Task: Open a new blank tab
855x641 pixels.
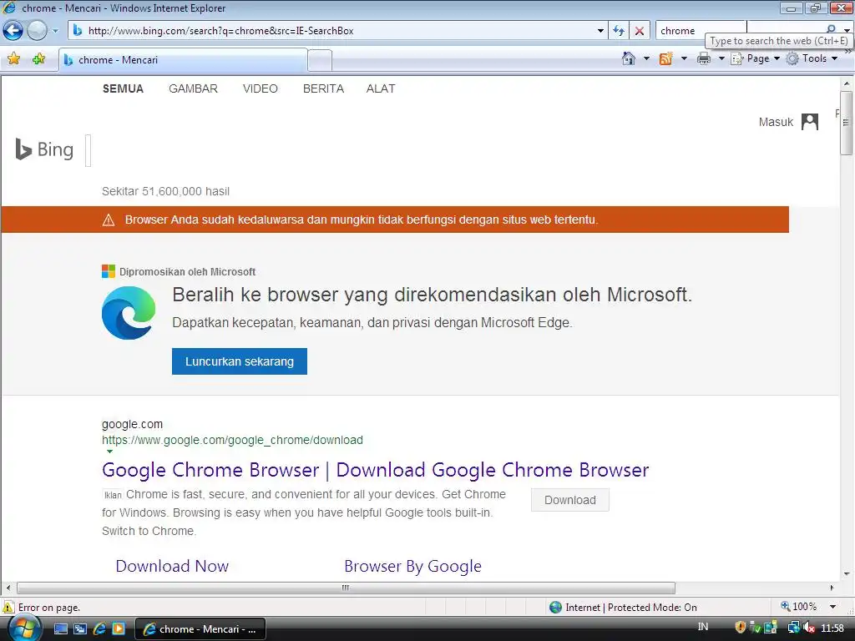Action: click(x=320, y=60)
